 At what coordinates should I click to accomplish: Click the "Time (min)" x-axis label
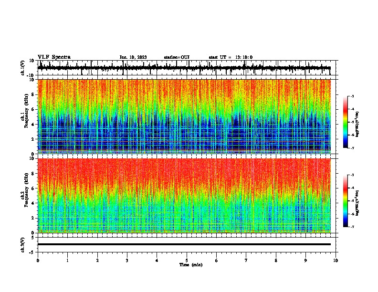191,265
